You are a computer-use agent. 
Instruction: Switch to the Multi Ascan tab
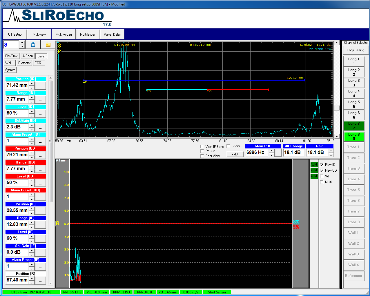64,34
